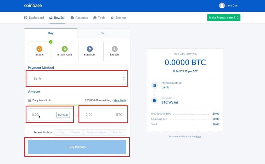
Task: Click the currency swap arrows icon
Action: [77, 115]
